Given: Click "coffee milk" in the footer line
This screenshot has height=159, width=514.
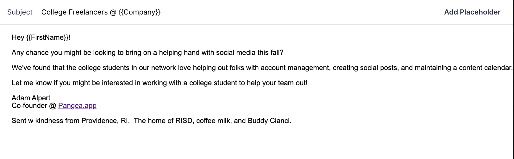Looking at the screenshot, I should (213, 121).
